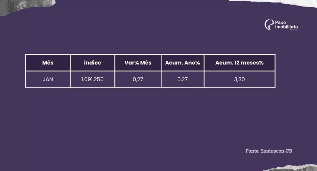Select the 1.091,250 index value
The height and width of the screenshot is (171, 317).
[92, 79]
